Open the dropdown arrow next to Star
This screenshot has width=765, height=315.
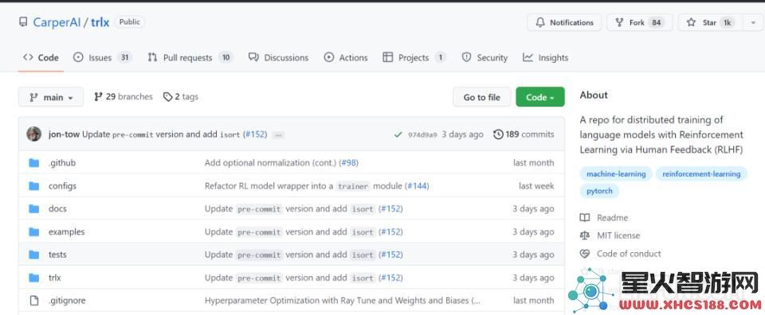(753, 22)
